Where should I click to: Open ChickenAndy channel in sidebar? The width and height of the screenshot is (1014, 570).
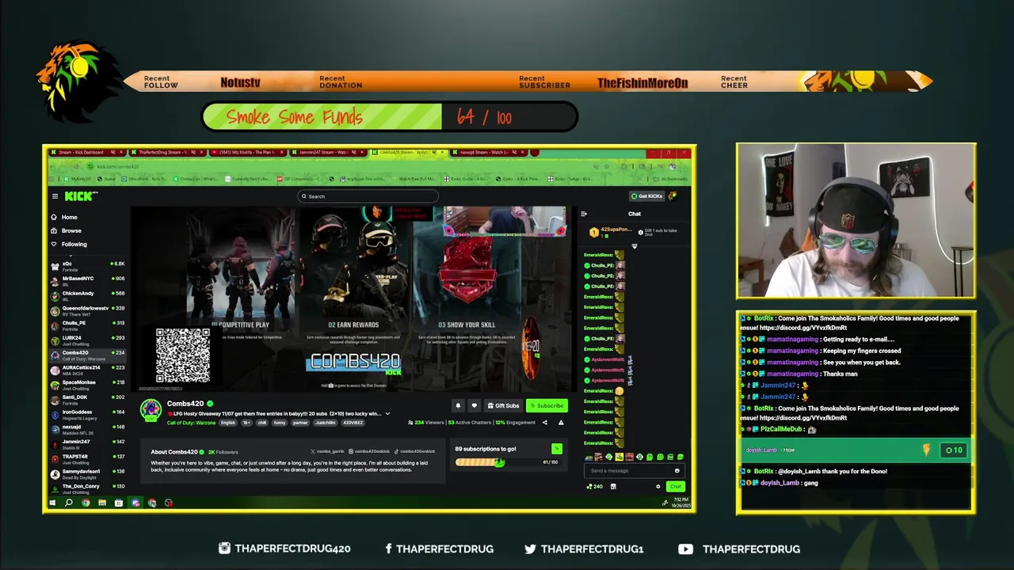pyautogui.click(x=87, y=296)
